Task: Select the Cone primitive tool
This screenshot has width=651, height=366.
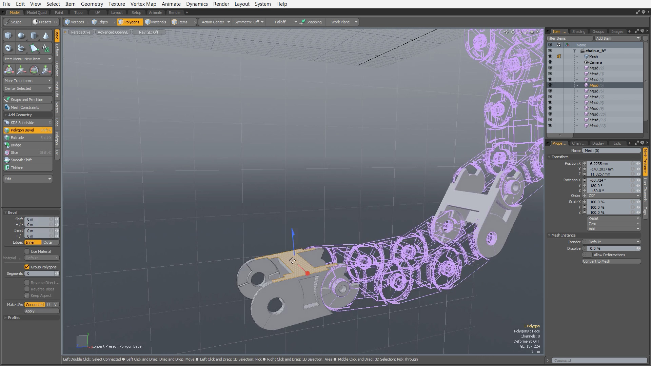Action: coord(46,36)
